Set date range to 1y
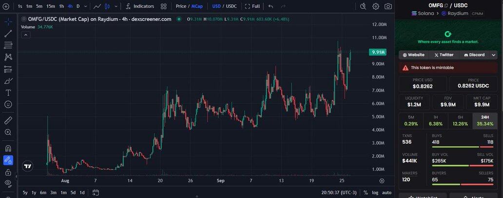503x198 pixels. pos(34,193)
